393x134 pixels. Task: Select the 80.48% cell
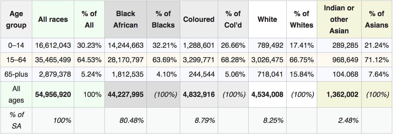[x=126, y=120]
